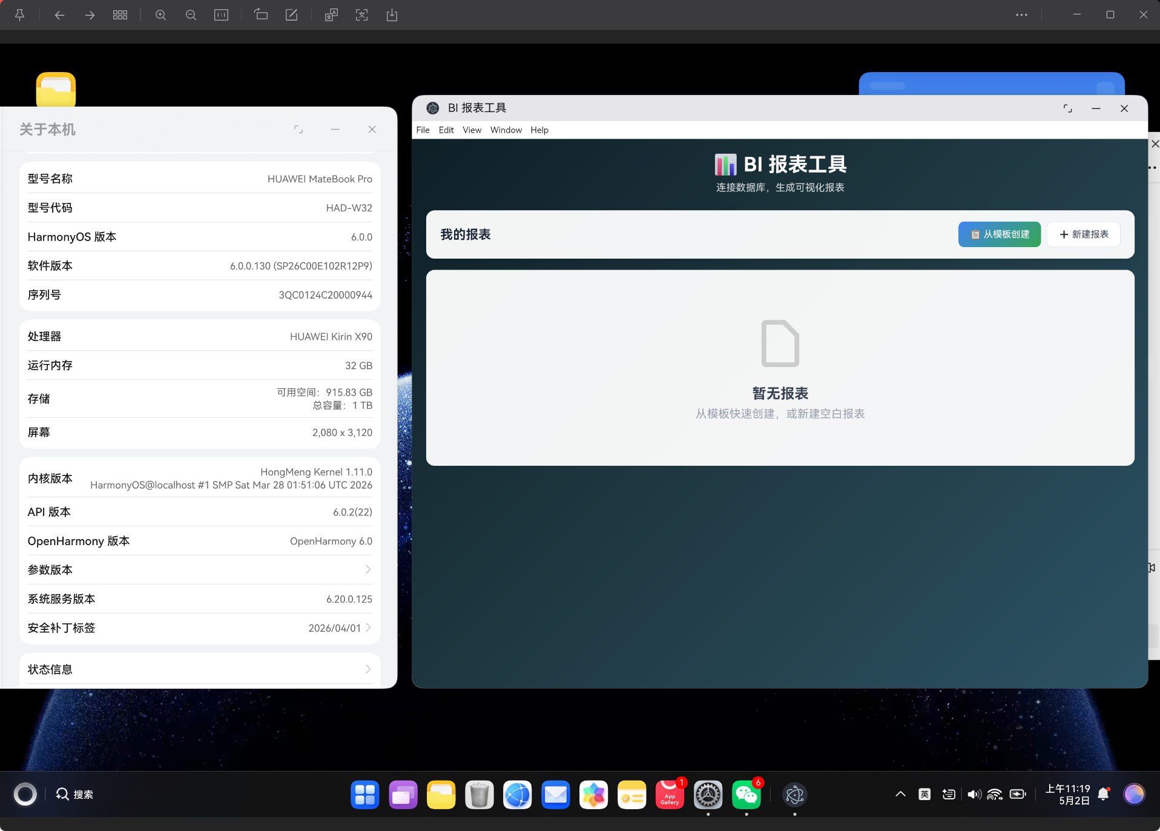
Task: Go to previous image with back arrow
Action: pyautogui.click(x=59, y=15)
